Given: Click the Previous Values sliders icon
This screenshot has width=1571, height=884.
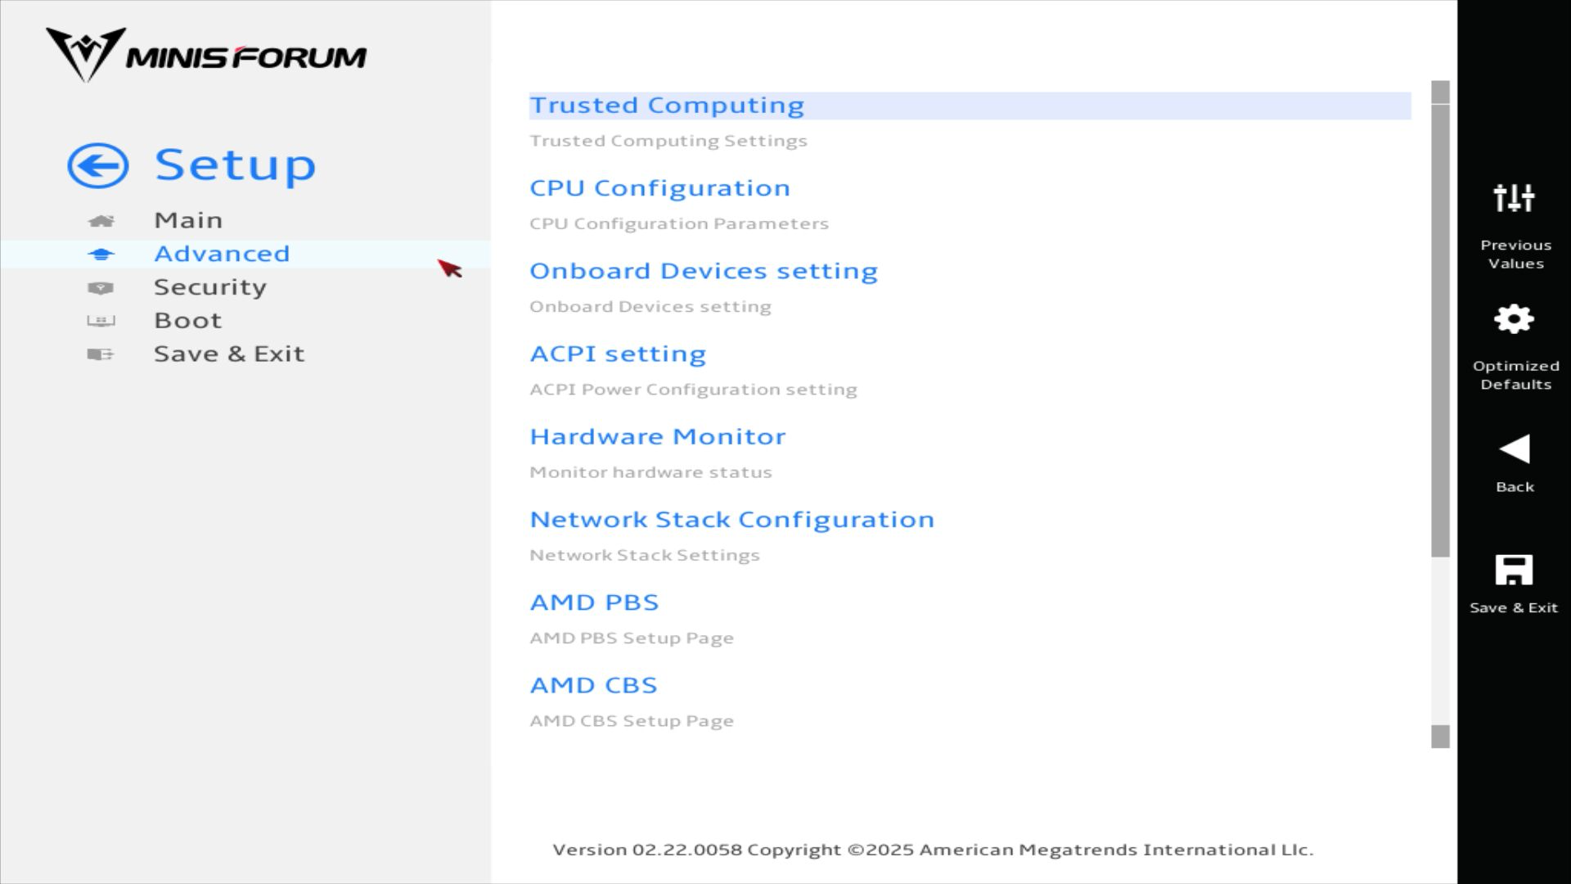Looking at the screenshot, I should [1514, 198].
